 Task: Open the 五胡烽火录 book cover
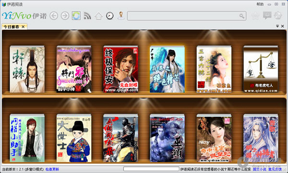click(120, 138)
